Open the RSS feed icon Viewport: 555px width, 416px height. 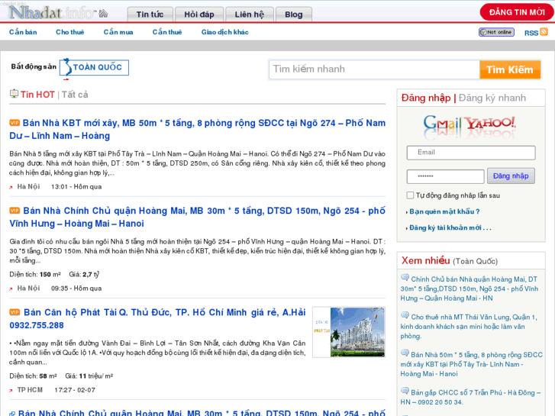[x=544, y=32]
